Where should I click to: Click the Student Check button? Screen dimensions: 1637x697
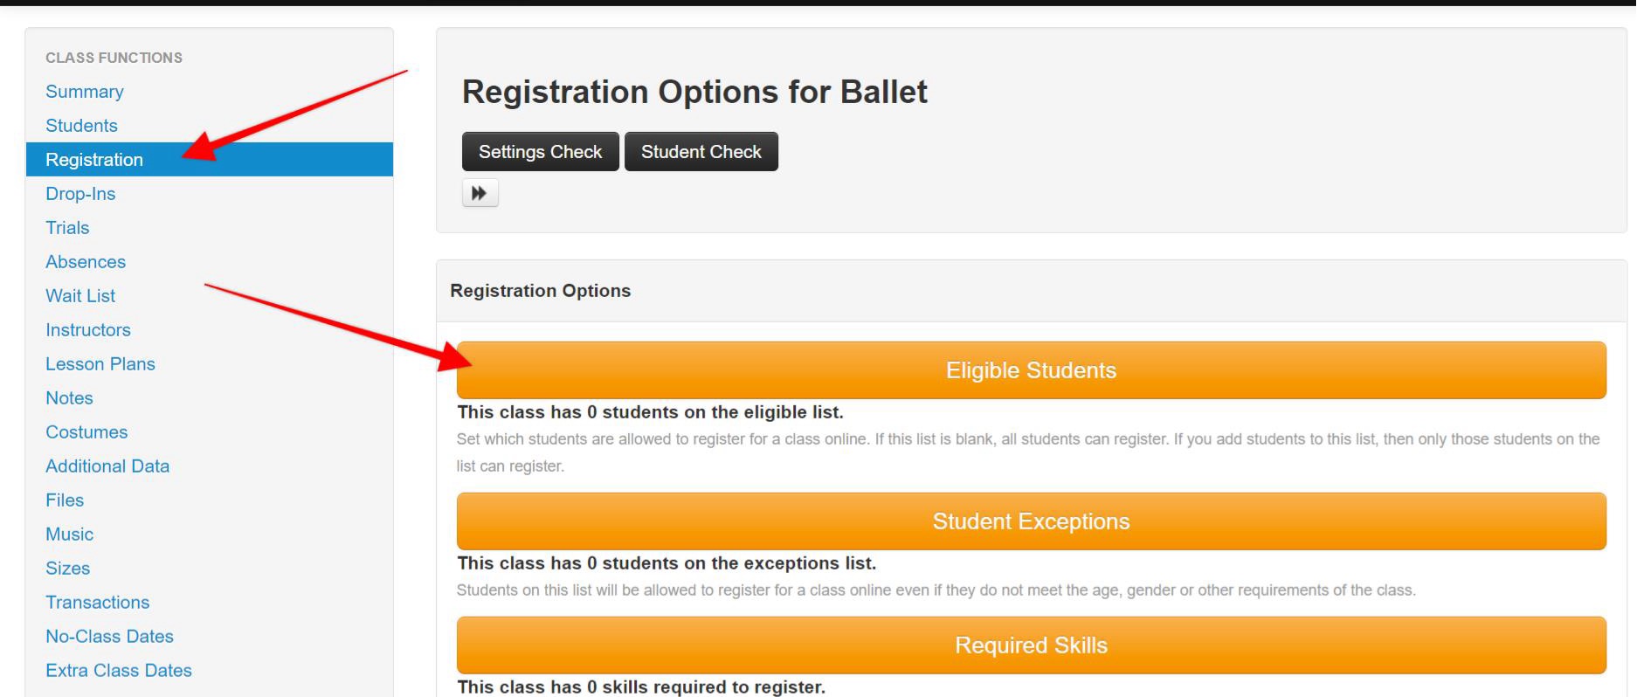[701, 152]
